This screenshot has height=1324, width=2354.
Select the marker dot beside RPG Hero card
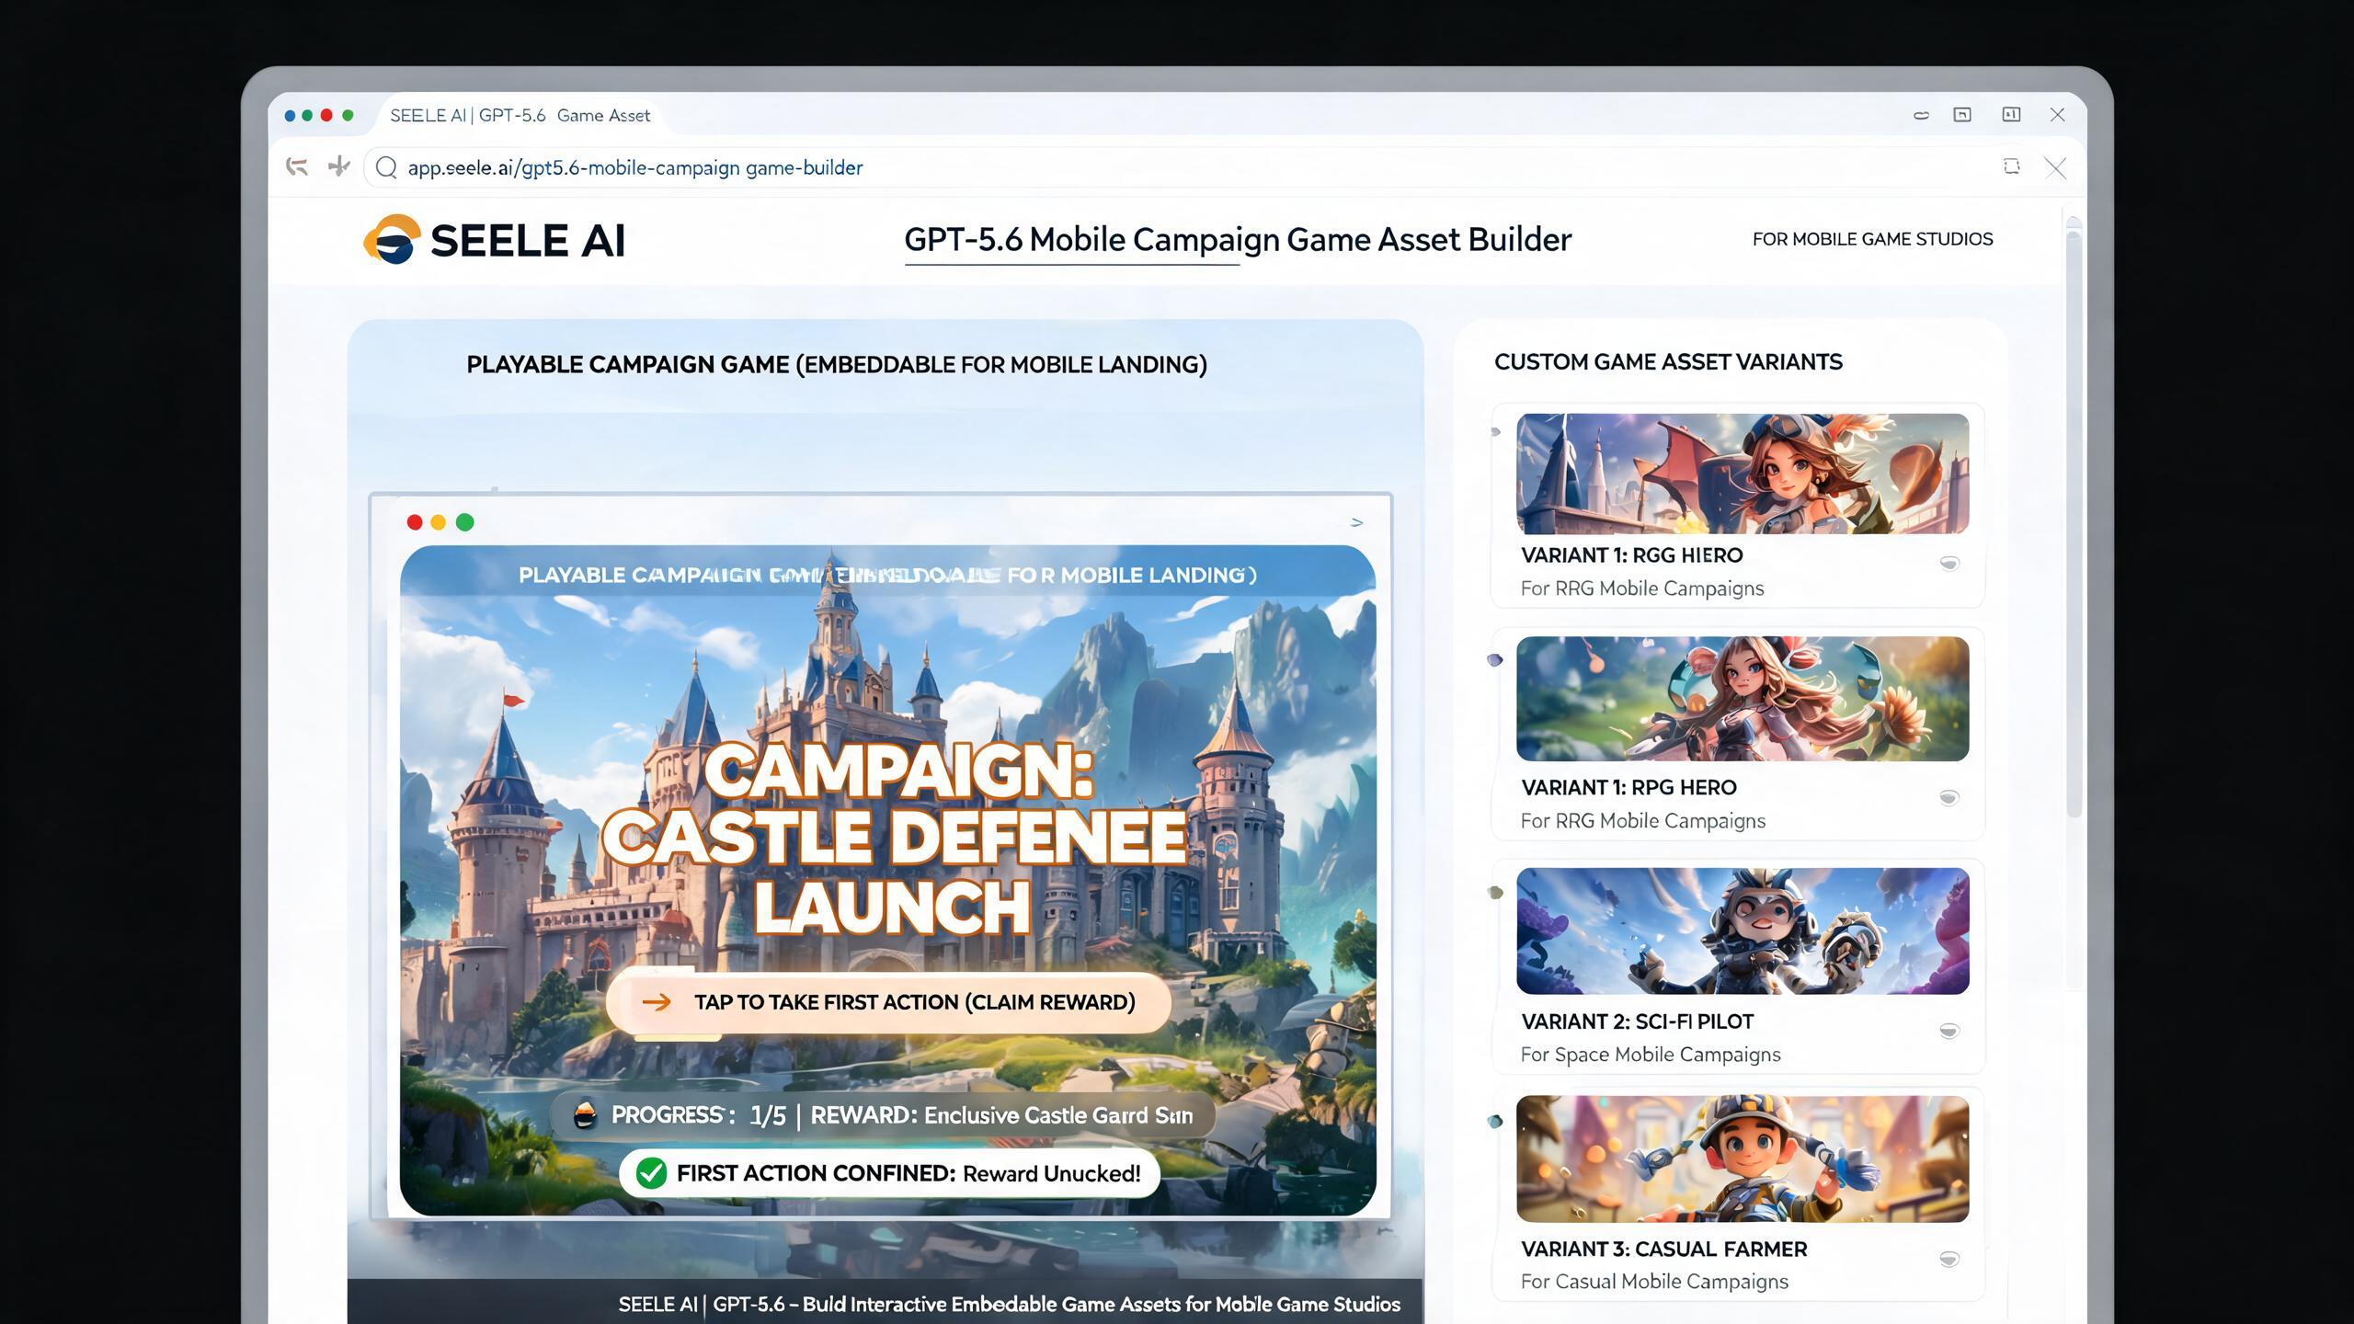1495,659
